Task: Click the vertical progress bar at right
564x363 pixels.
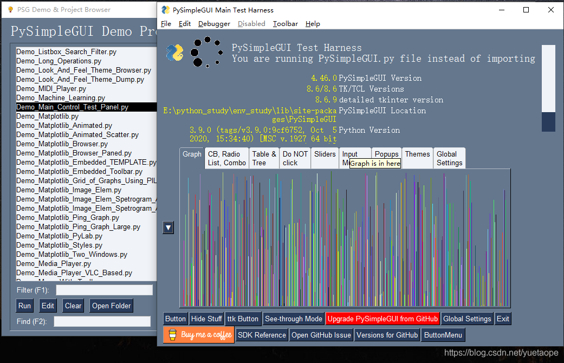Action: coord(548,88)
